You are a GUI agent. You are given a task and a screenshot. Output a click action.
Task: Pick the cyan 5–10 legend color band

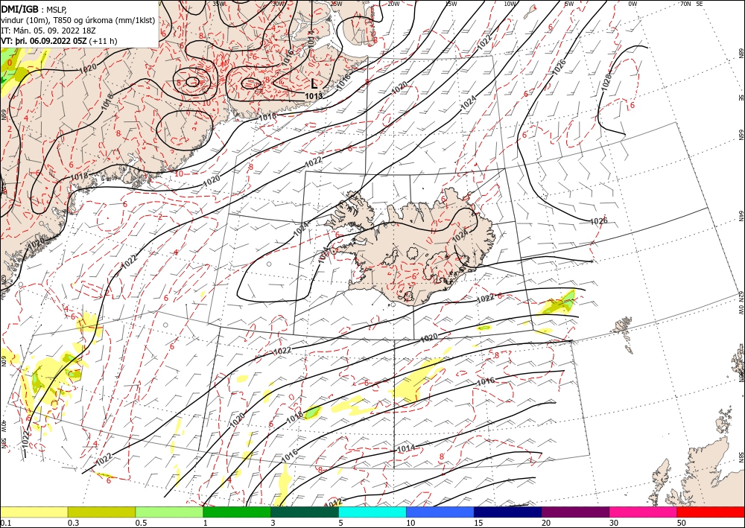click(x=372, y=512)
